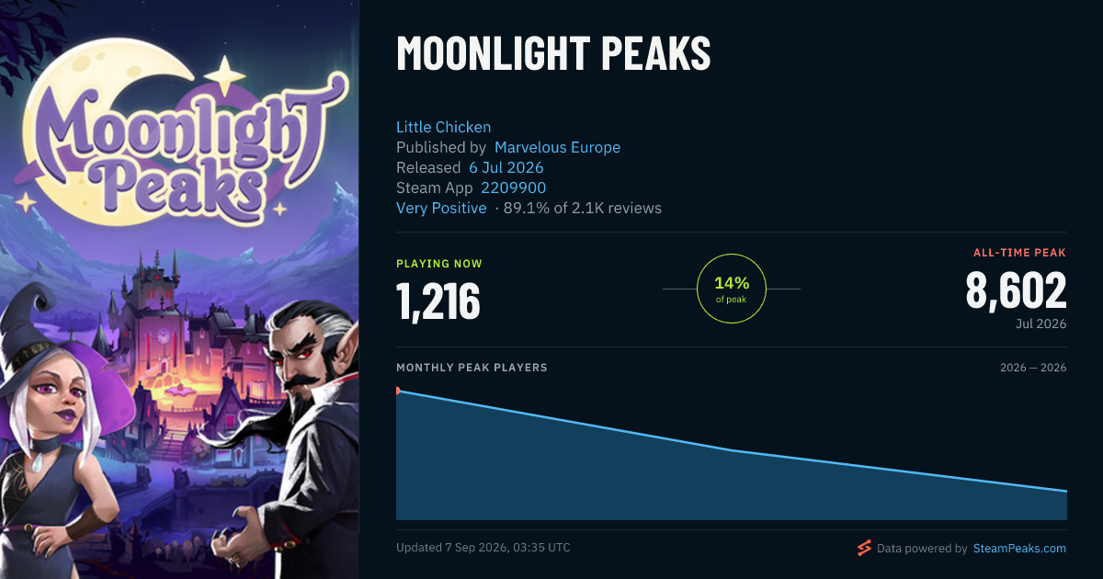
Task: Click the all-time peak value 8,602
Action: pyautogui.click(x=1016, y=290)
